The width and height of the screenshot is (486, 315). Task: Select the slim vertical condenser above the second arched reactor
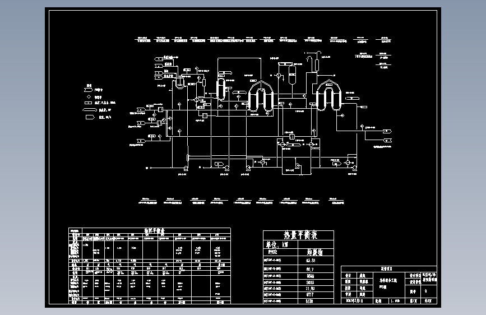click(317, 65)
